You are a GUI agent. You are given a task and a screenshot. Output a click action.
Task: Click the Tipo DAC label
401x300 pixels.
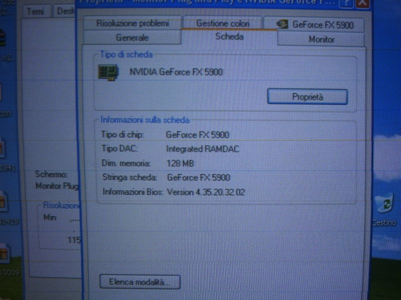tap(119, 148)
